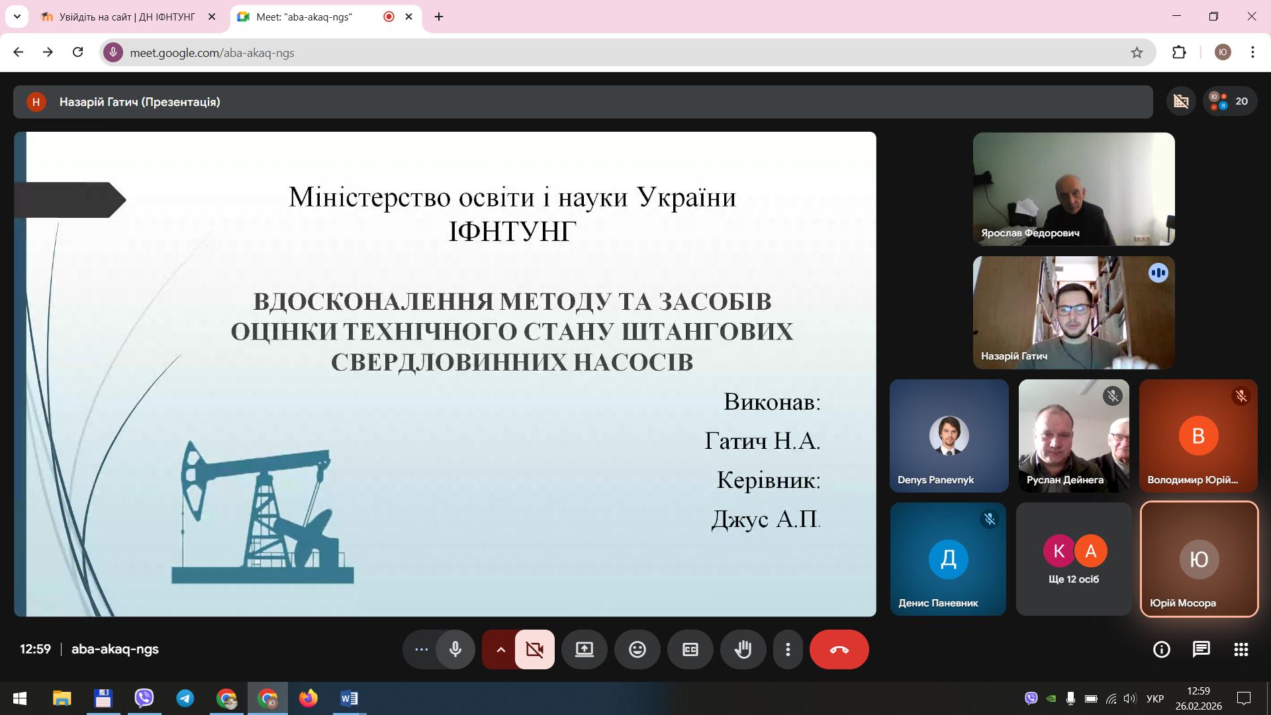The width and height of the screenshot is (1271, 715).
Task: Click the 'Ще 12 осіб' tile
Action: pos(1073,559)
